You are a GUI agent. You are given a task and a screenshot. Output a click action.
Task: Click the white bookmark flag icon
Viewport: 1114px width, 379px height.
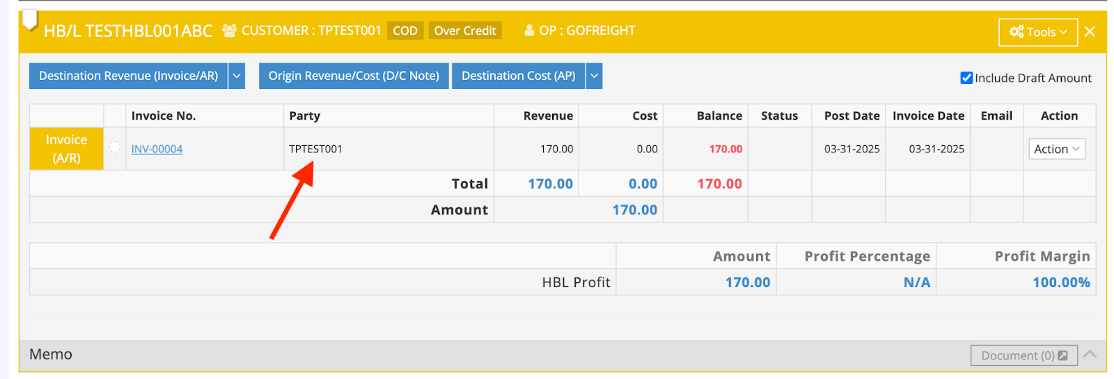(29, 20)
